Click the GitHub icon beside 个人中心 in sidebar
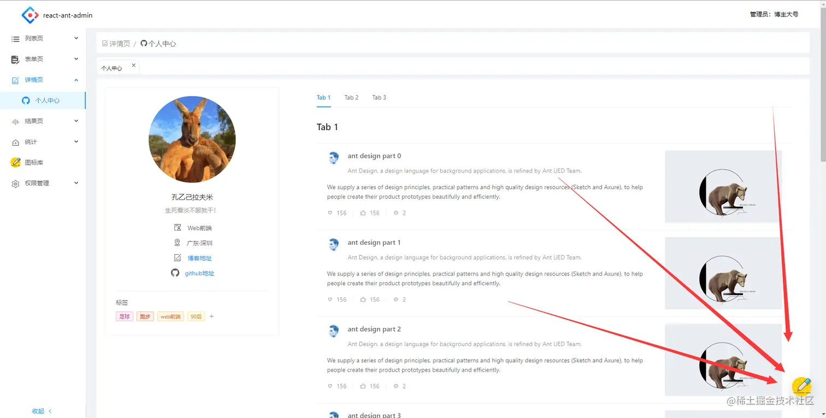 (26, 101)
